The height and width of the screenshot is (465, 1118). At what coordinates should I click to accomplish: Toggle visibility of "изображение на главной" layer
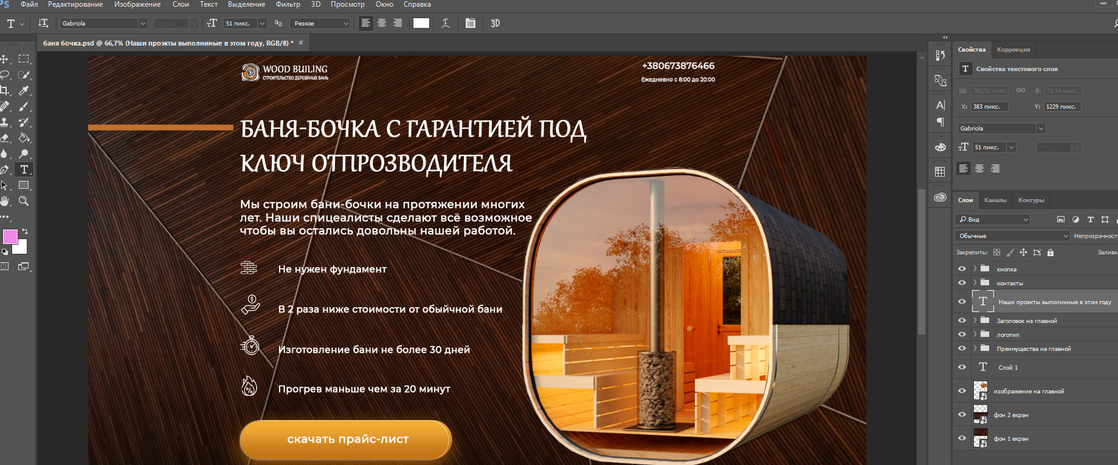point(962,391)
